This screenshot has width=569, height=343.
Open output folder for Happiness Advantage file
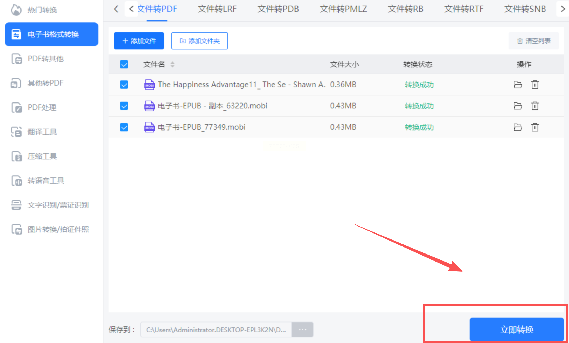[517, 85]
